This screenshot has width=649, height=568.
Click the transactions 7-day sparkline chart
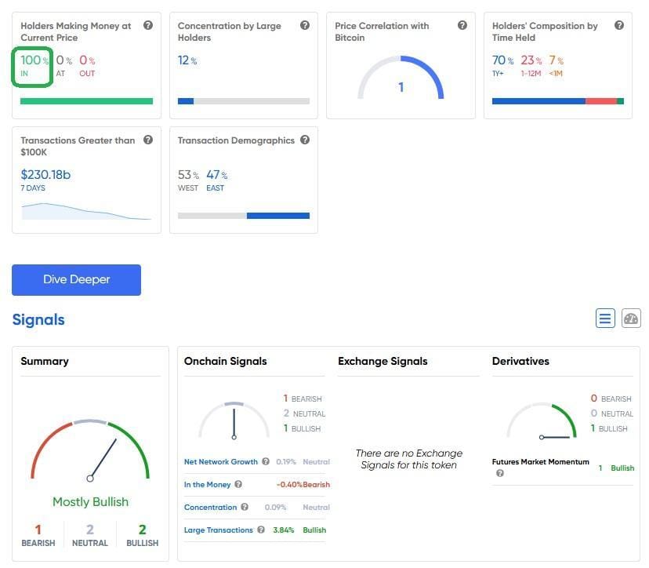86,211
